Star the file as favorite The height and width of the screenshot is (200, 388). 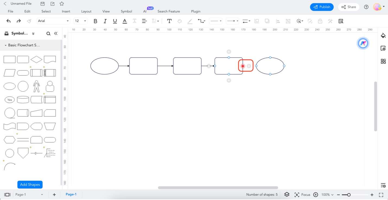click(62, 4)
